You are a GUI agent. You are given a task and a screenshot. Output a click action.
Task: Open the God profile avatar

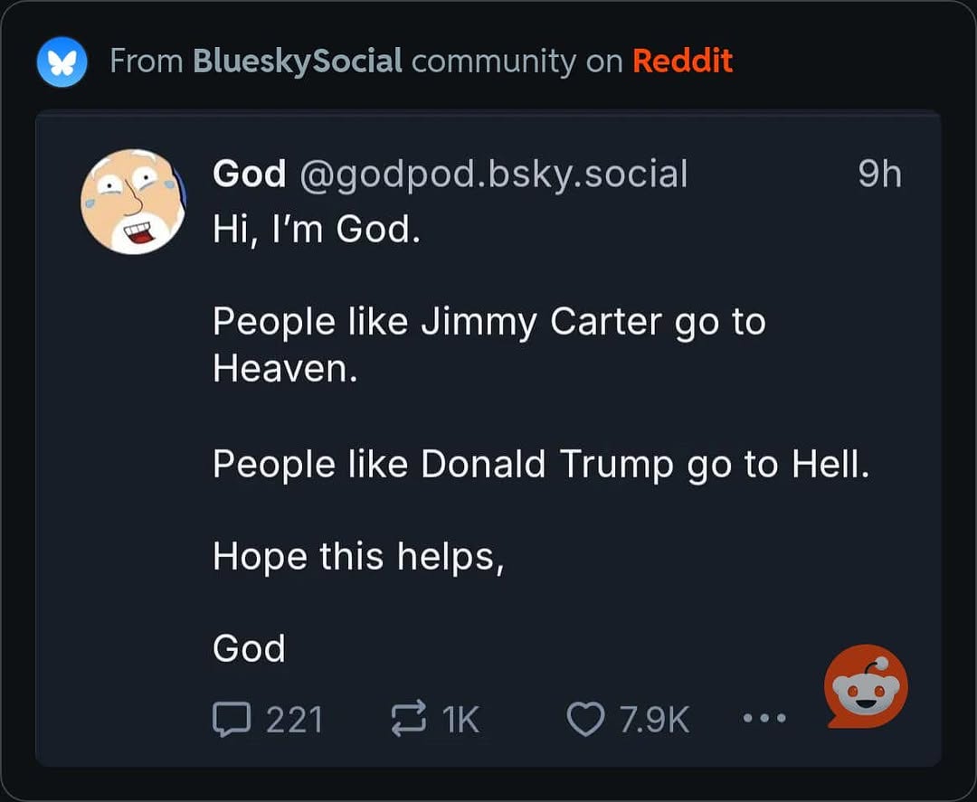pyautogui.click(x=133, y=202)
